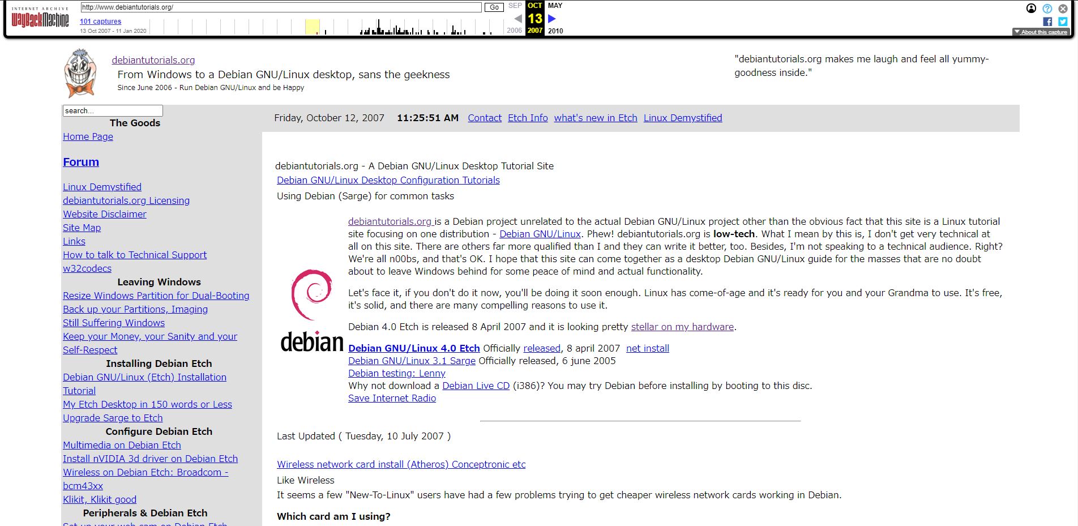This screenshot has width=1078, height=526.
Task: Follow the Debian Live CD link
Action: 476,386
